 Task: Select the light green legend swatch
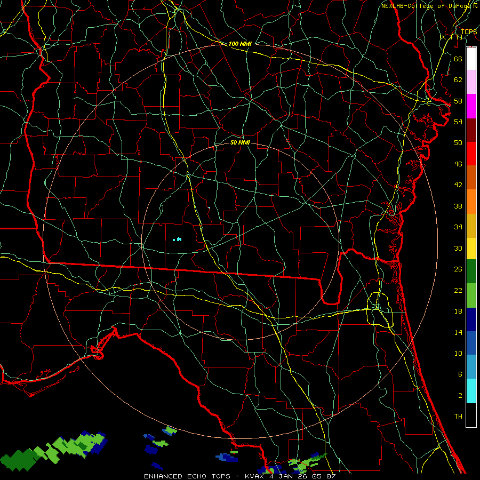coord(471,295)
